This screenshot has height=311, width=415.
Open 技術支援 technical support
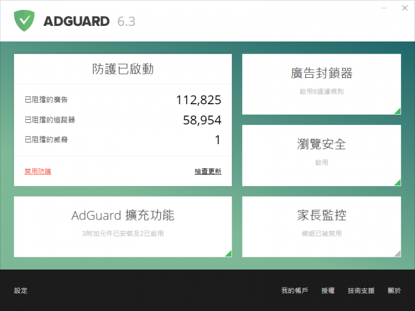pos(361,290)
